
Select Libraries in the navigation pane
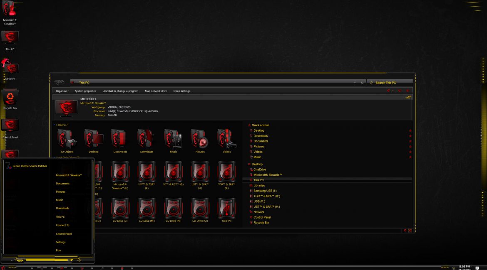(x=259, y=186)
